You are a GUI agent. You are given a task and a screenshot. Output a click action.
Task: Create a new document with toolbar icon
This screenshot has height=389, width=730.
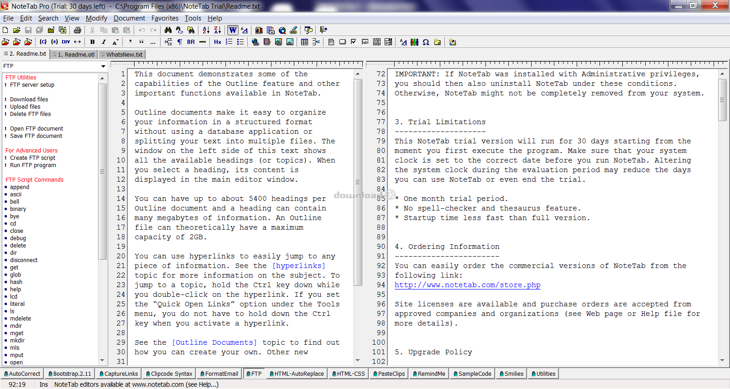tap(5, 30)
